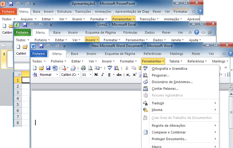
Task: Click Excel Open folder icon
Action: (x=25, y=47)
